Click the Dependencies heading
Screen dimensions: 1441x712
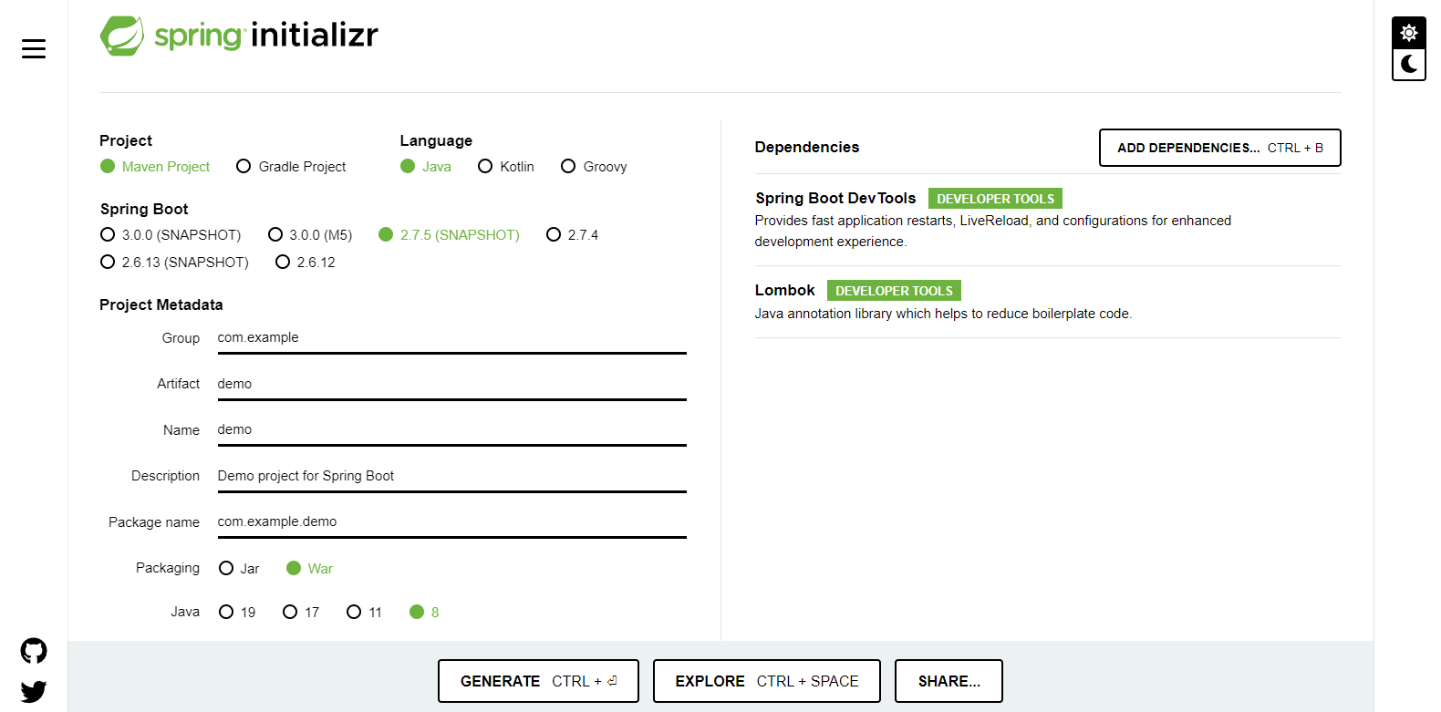point(807,147)
